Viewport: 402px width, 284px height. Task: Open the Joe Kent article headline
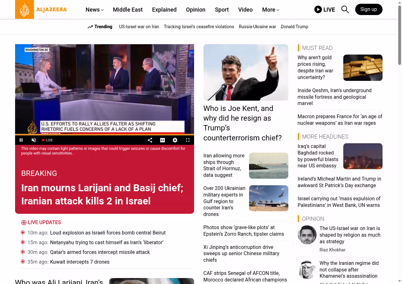point(242,123)
